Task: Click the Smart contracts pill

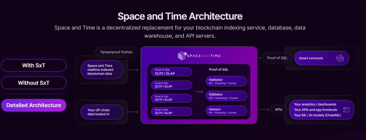Action: (x=321, y=58)
